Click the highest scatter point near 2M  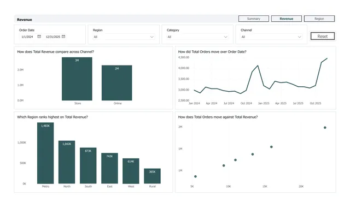[x=325, y=128]
